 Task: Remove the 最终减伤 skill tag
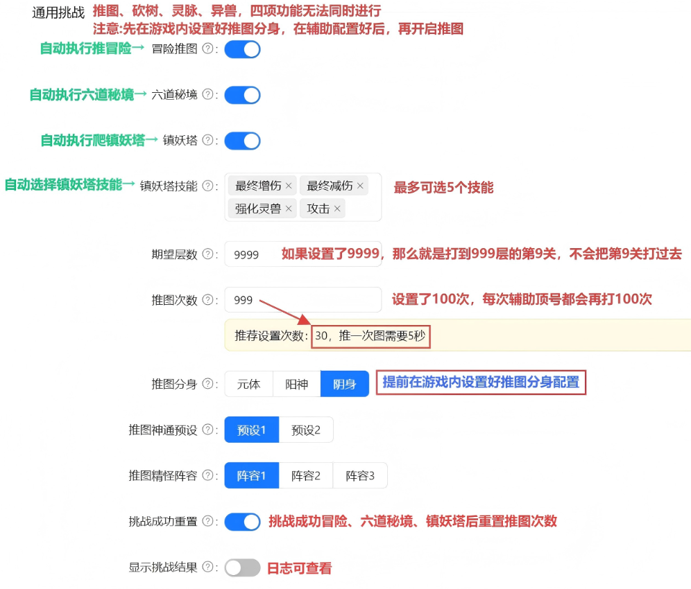360,186
